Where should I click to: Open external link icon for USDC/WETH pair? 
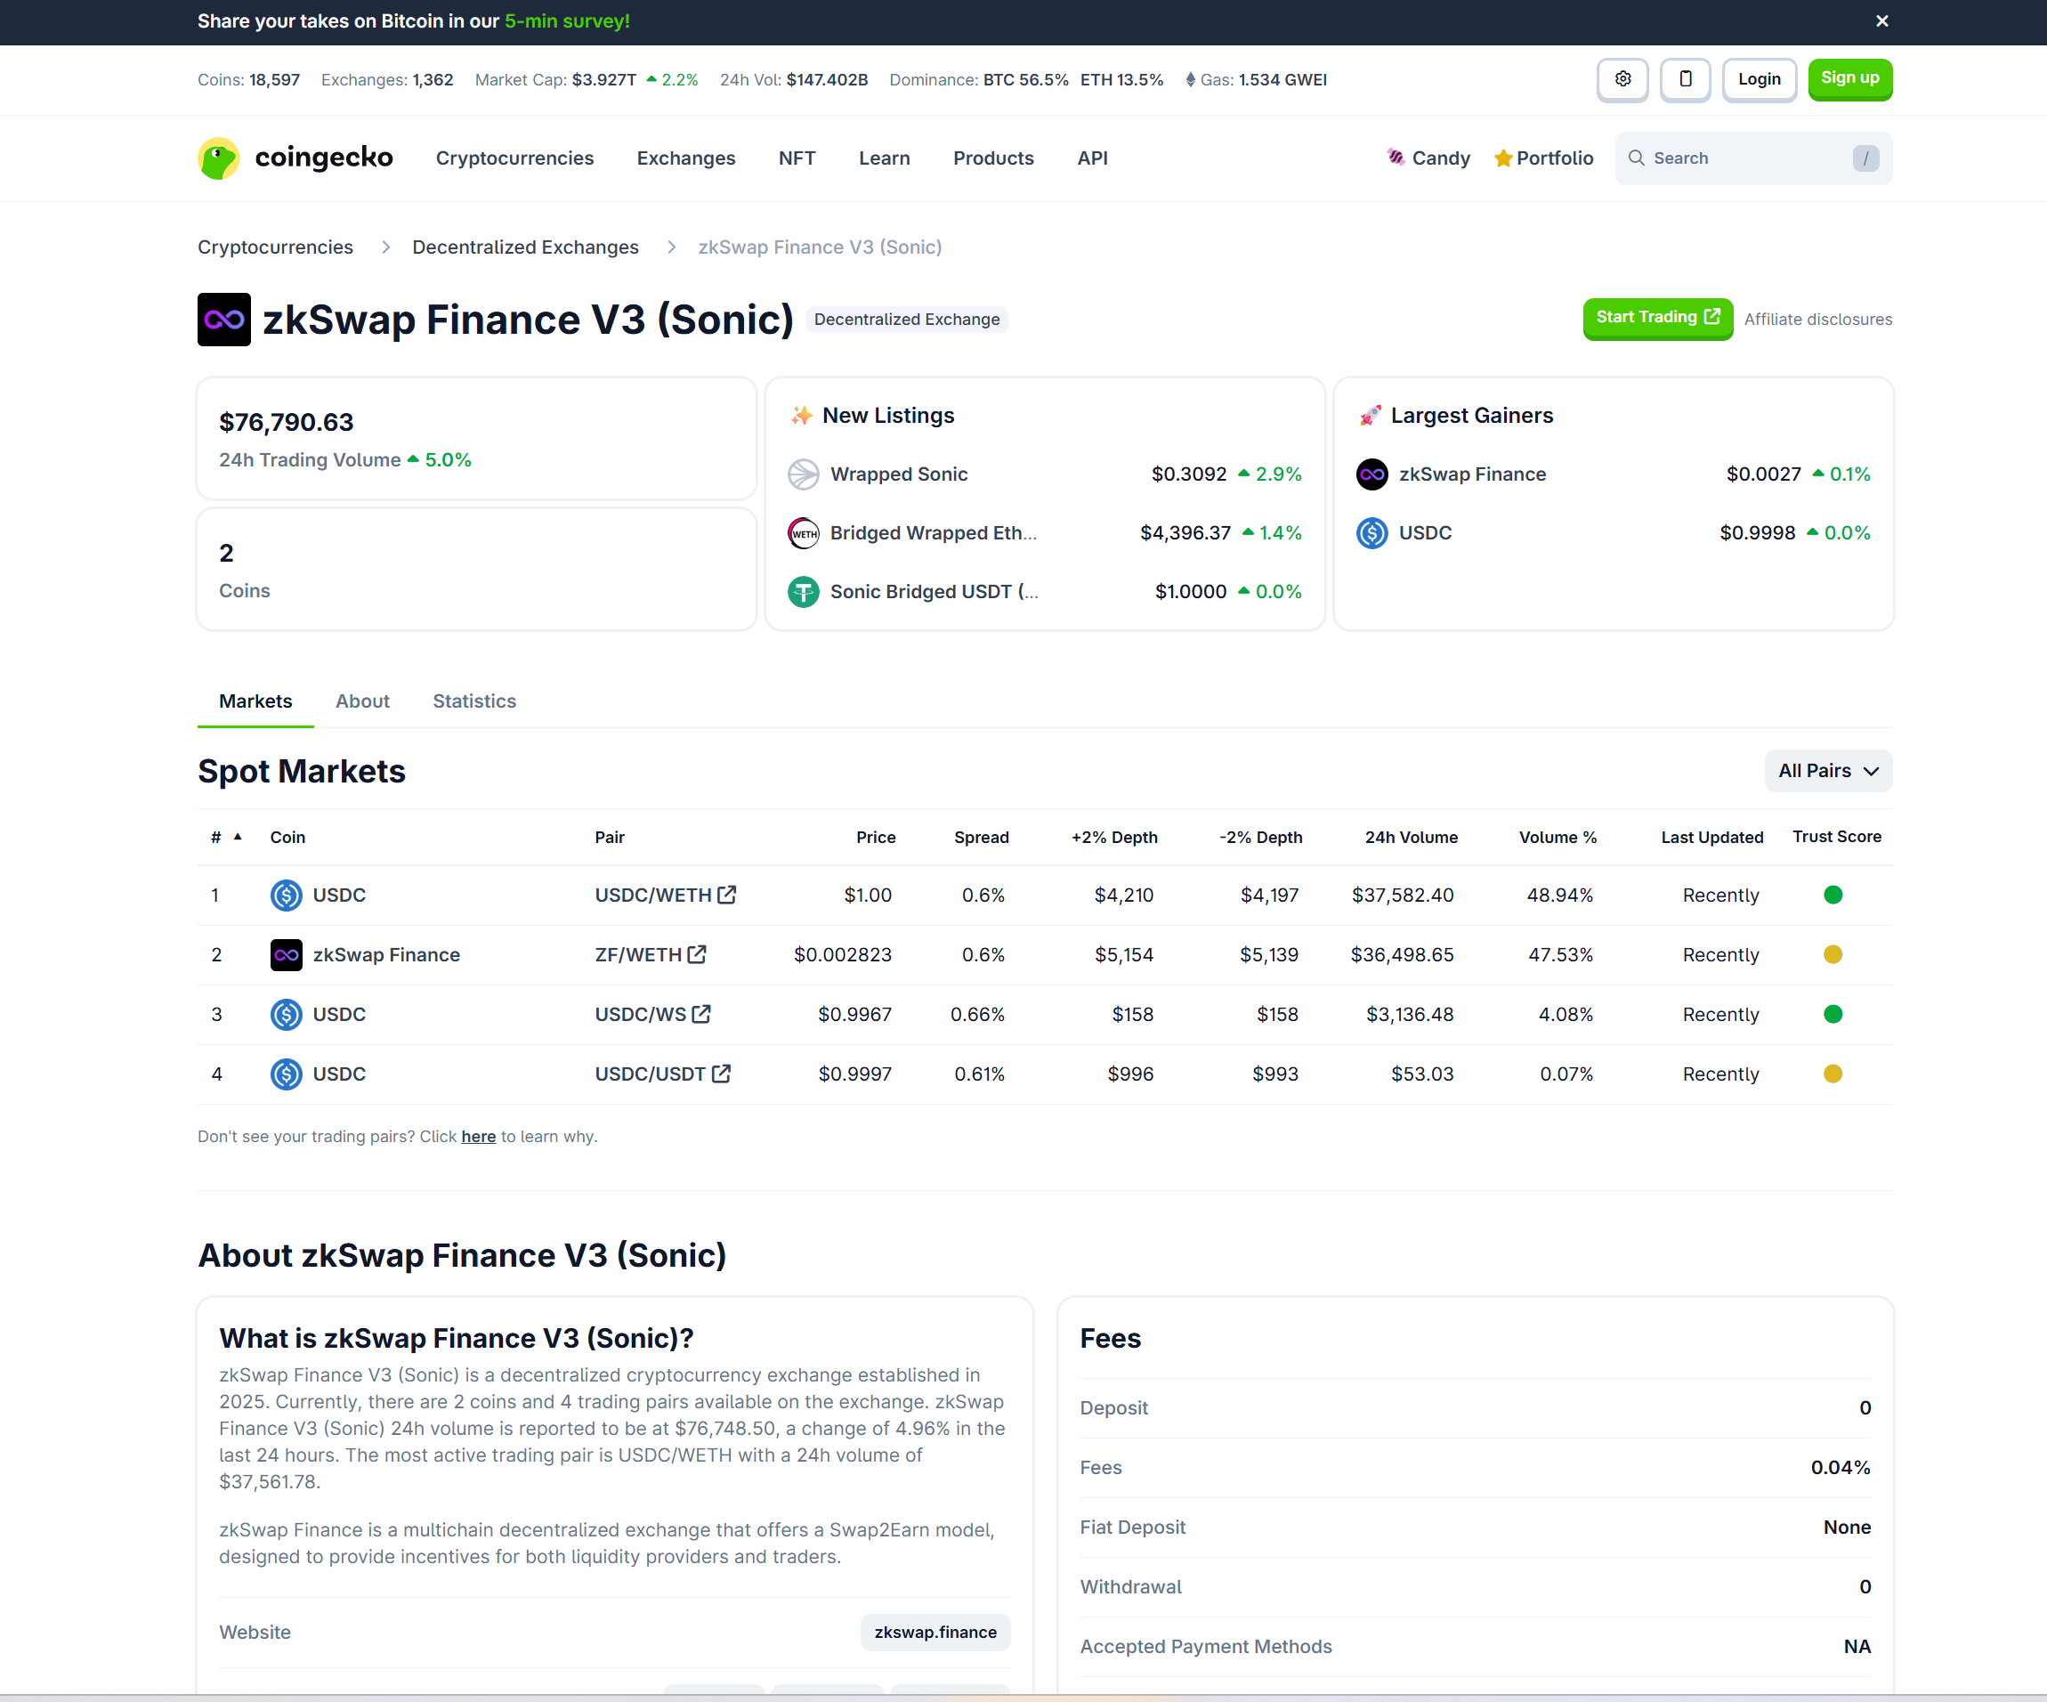pyautogui.click(x=727, y=895)
